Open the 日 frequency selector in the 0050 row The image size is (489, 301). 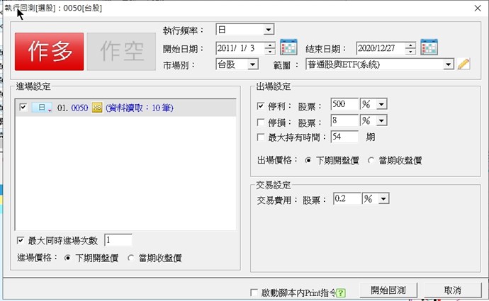pyautogui.click(x=42, y=108)
